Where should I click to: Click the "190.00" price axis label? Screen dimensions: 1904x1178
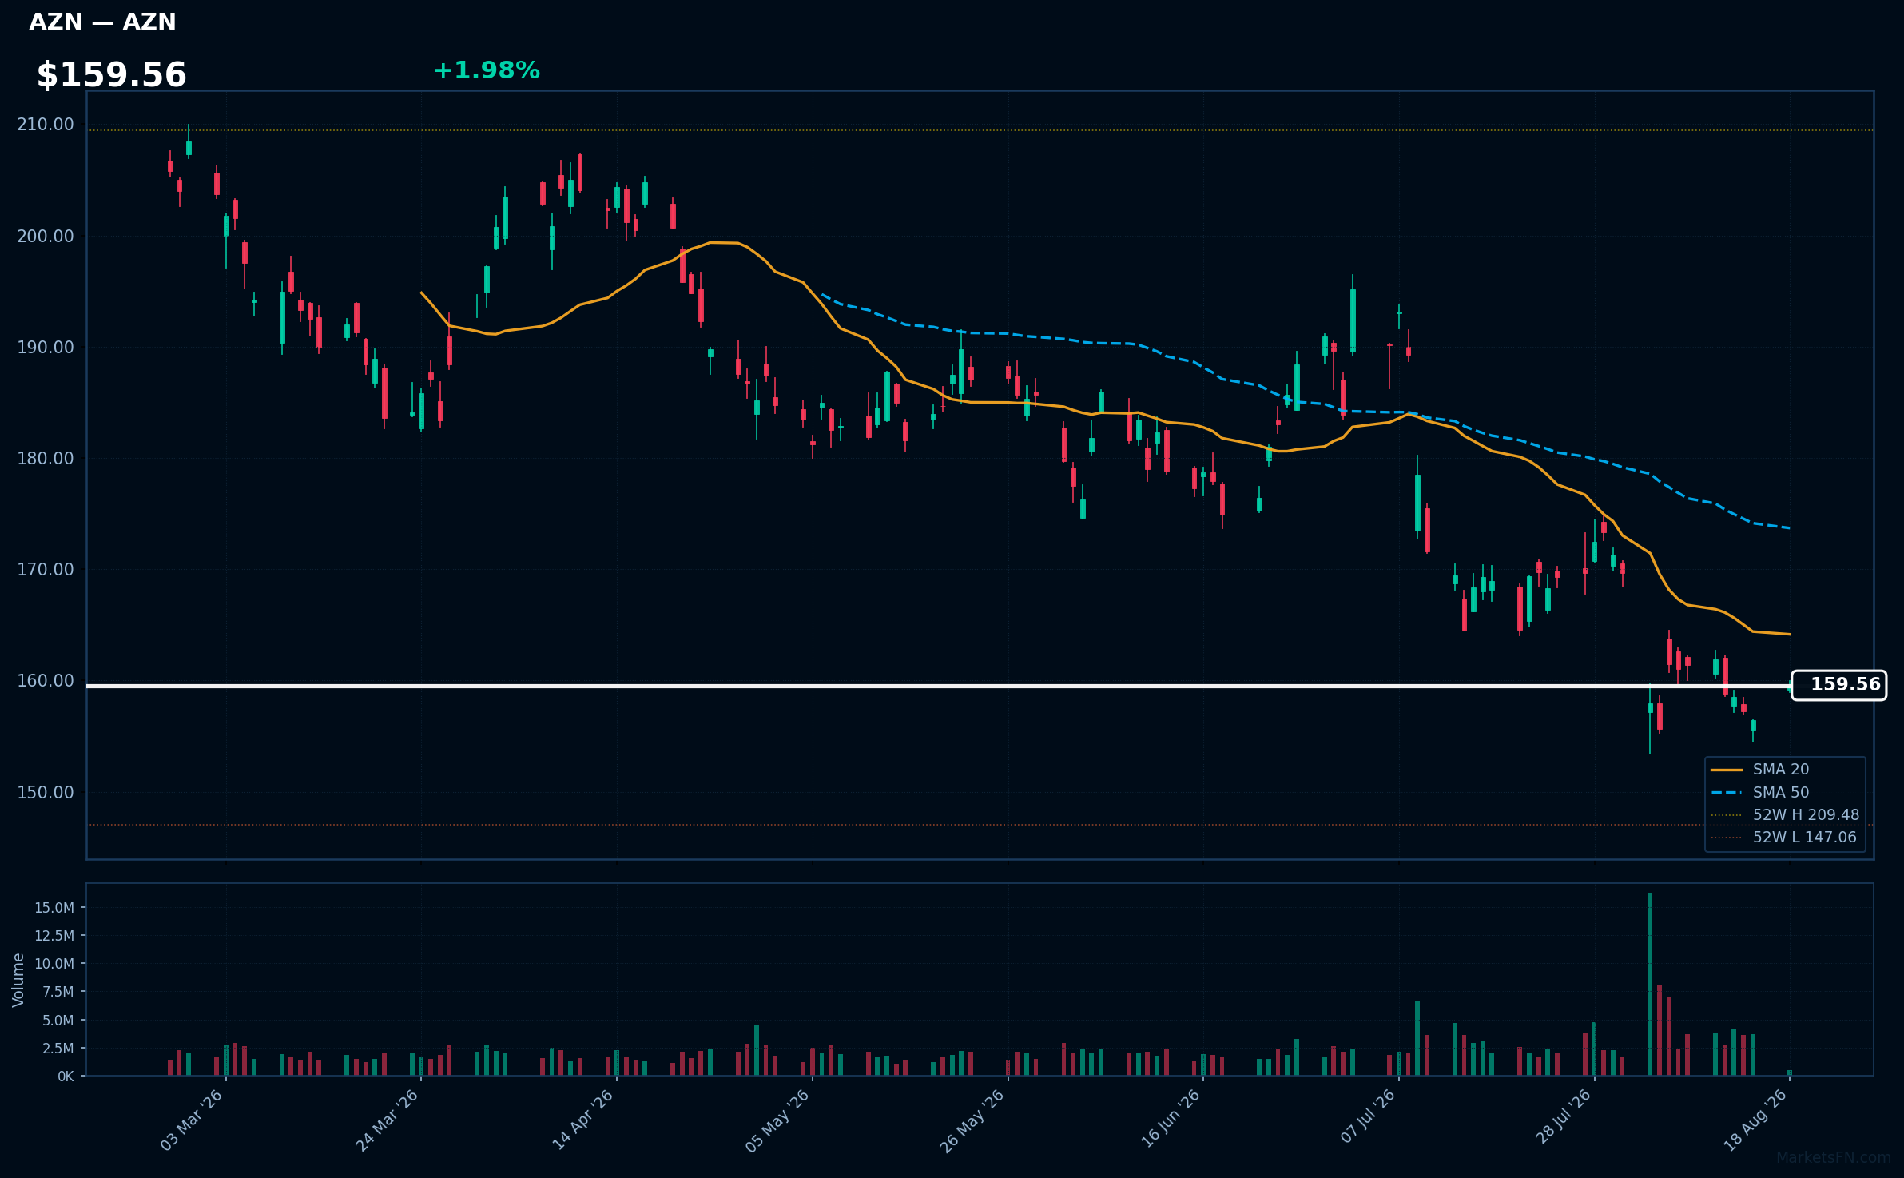pyautogui.click(x=46, y=348)
